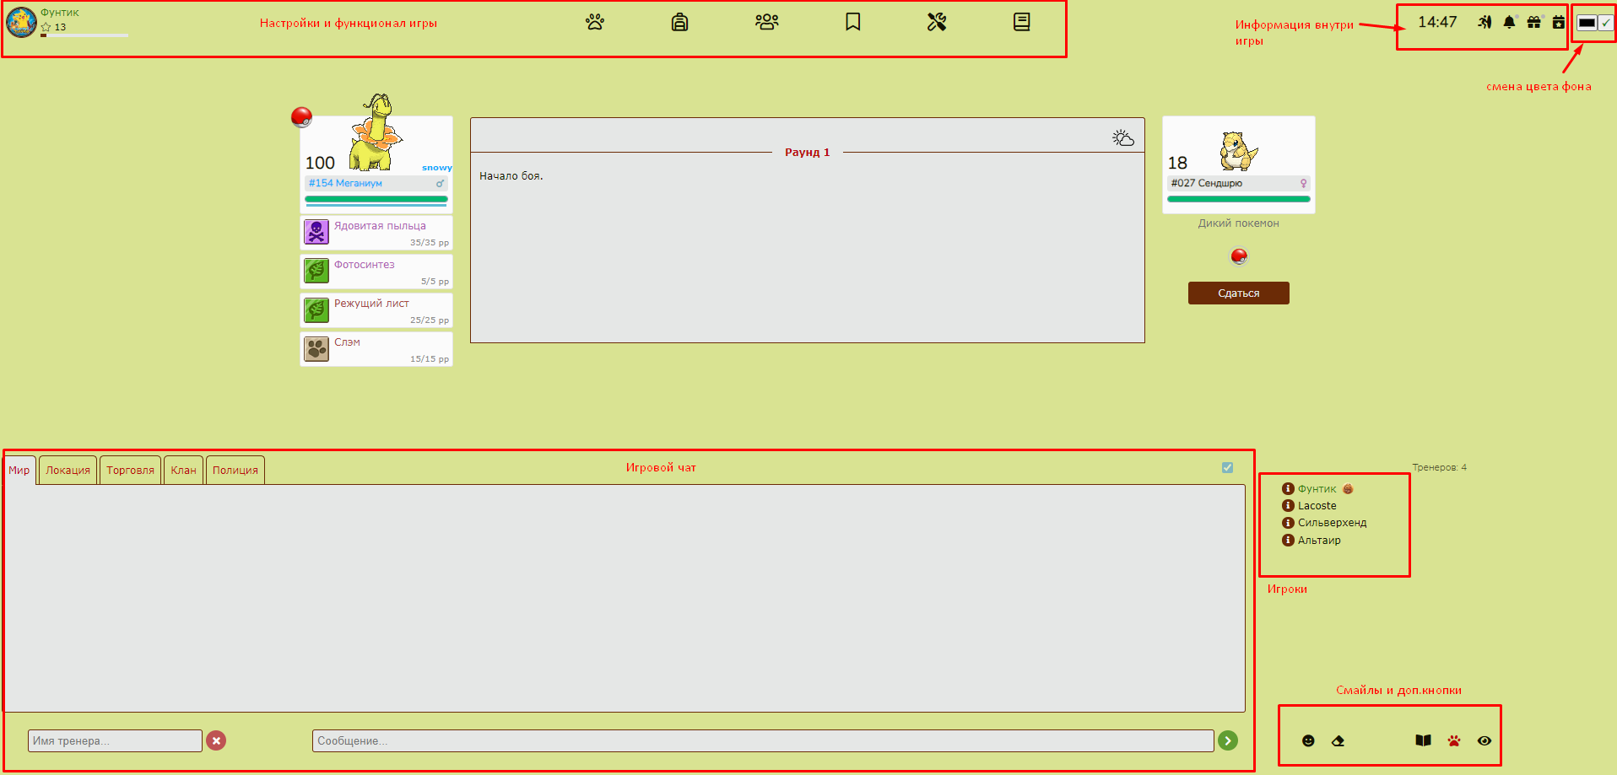Switch to the Локация chat tab
This screenshot has height=775, width=1617.
click(x=68, y=471)
